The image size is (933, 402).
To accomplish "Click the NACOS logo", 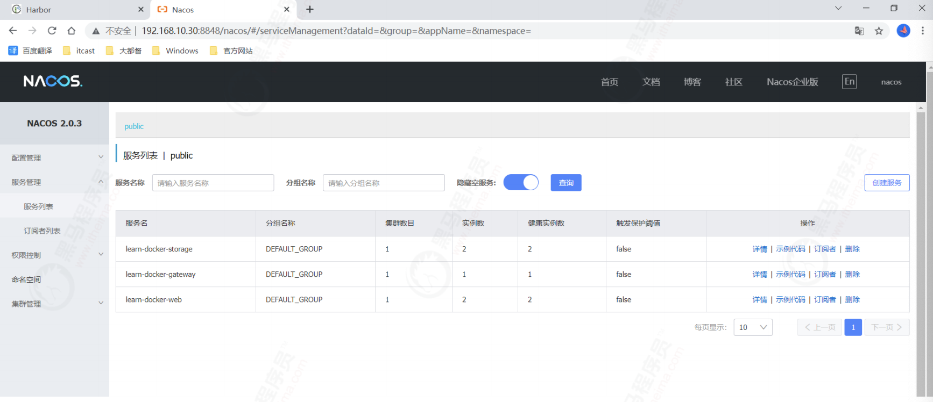I will (53, 81).
